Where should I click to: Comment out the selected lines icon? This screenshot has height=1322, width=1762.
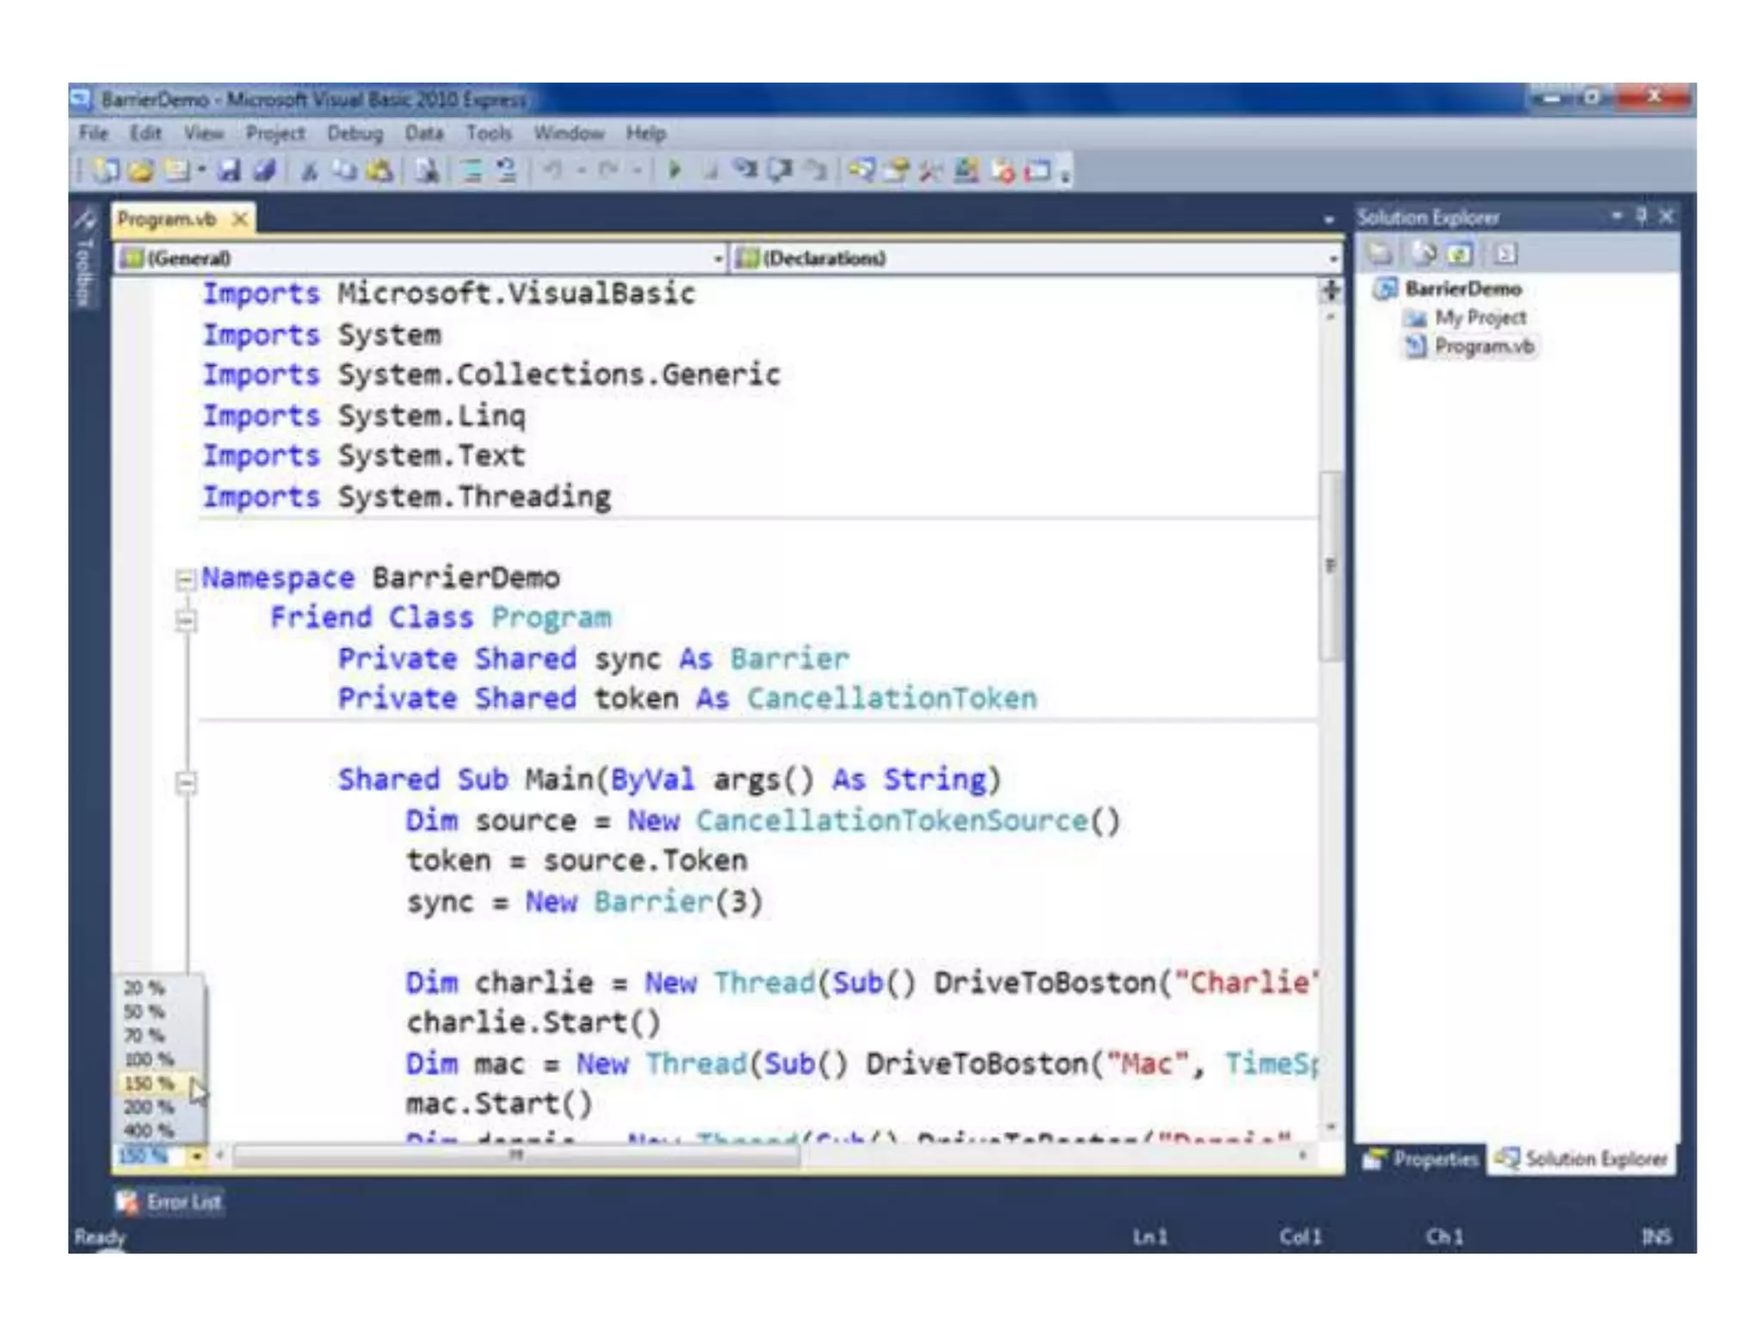[x=472, y=170]
